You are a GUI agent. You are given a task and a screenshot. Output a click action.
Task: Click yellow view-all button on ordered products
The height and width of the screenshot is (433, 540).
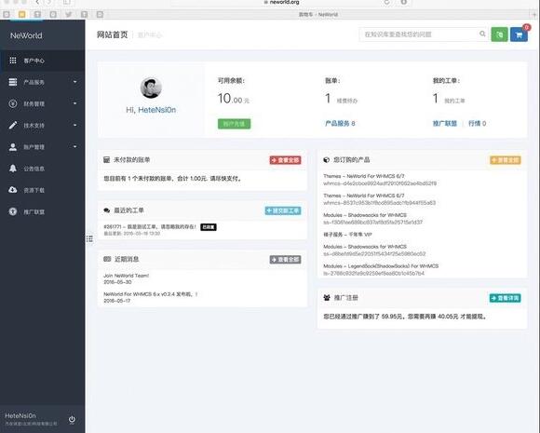506,160
